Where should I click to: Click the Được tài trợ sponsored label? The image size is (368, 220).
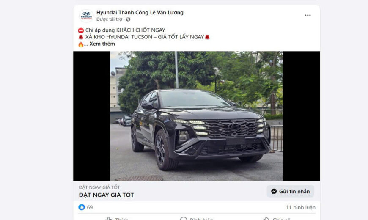pos(110,19)
